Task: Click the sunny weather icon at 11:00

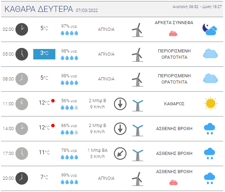Action: (x=210, y=104)
